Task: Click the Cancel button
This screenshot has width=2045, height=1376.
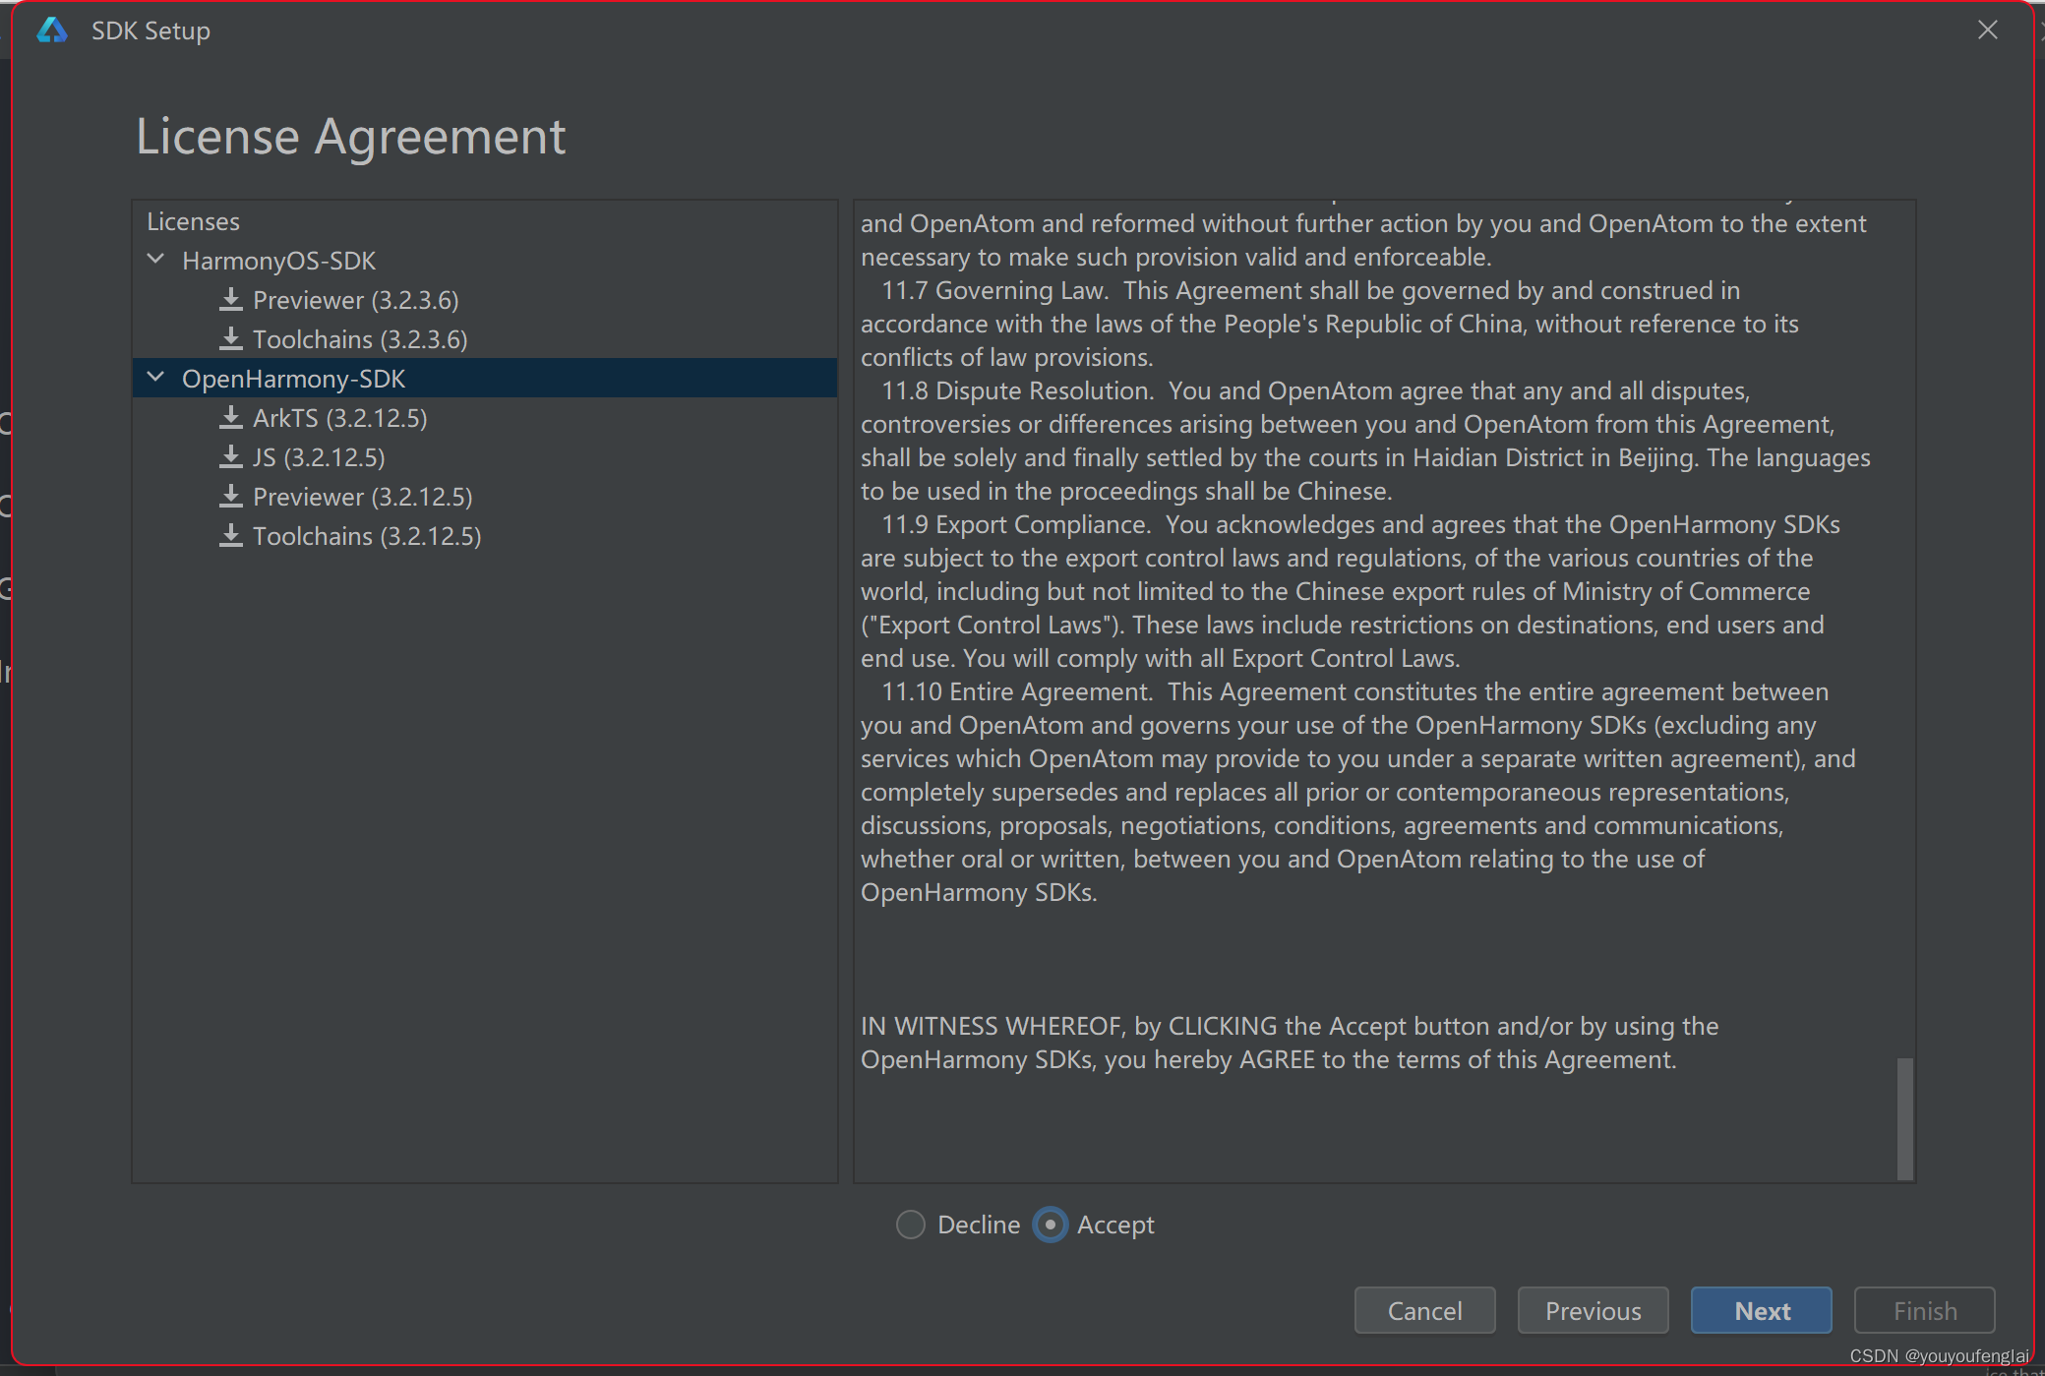Action: [x=1424, y=1310]
